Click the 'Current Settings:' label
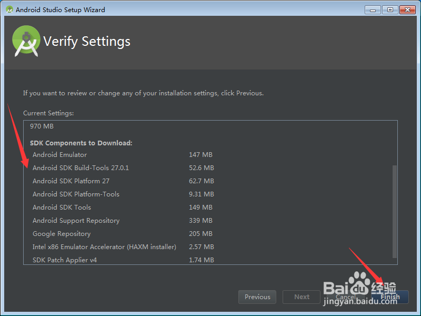Image resolution: width=421 pixels, height=316 pixels. click(x=48, y=113)
